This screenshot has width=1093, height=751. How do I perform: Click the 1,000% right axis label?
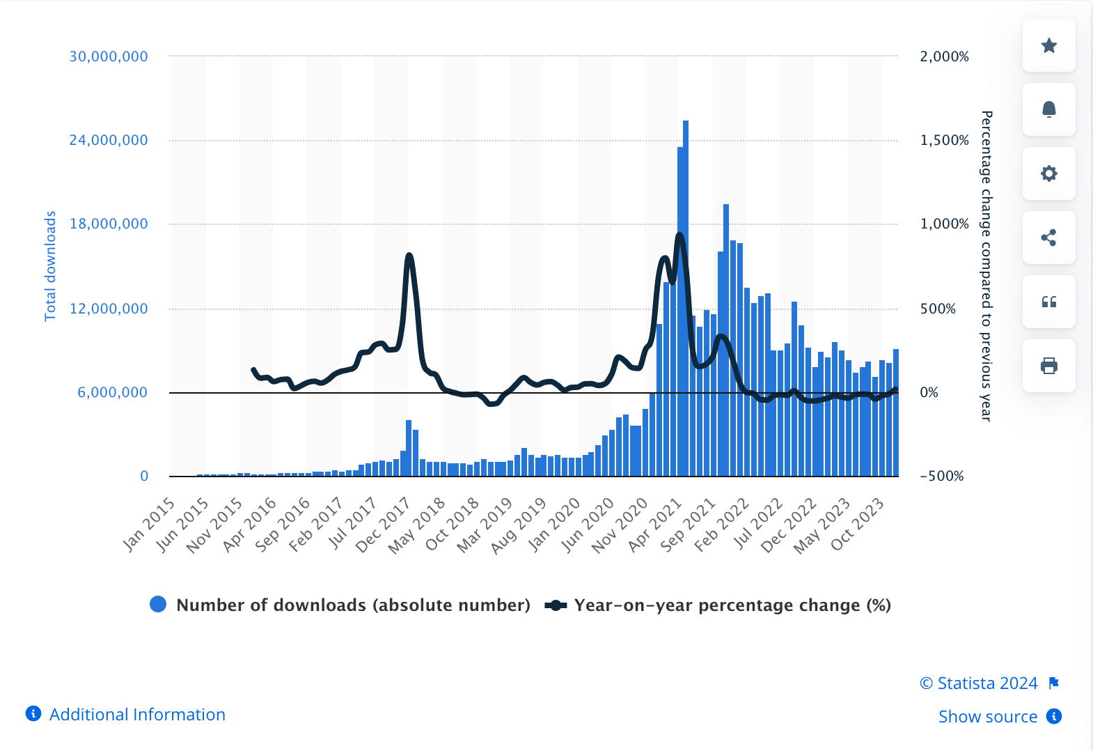click(945, 224)
